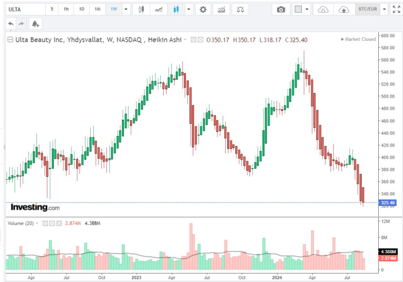Image resolution: width=403 pixels, height=282 pixels.
Task: Click the red 2.874M volume legend value
Action: pyautogui.click(x=73, y=224)
